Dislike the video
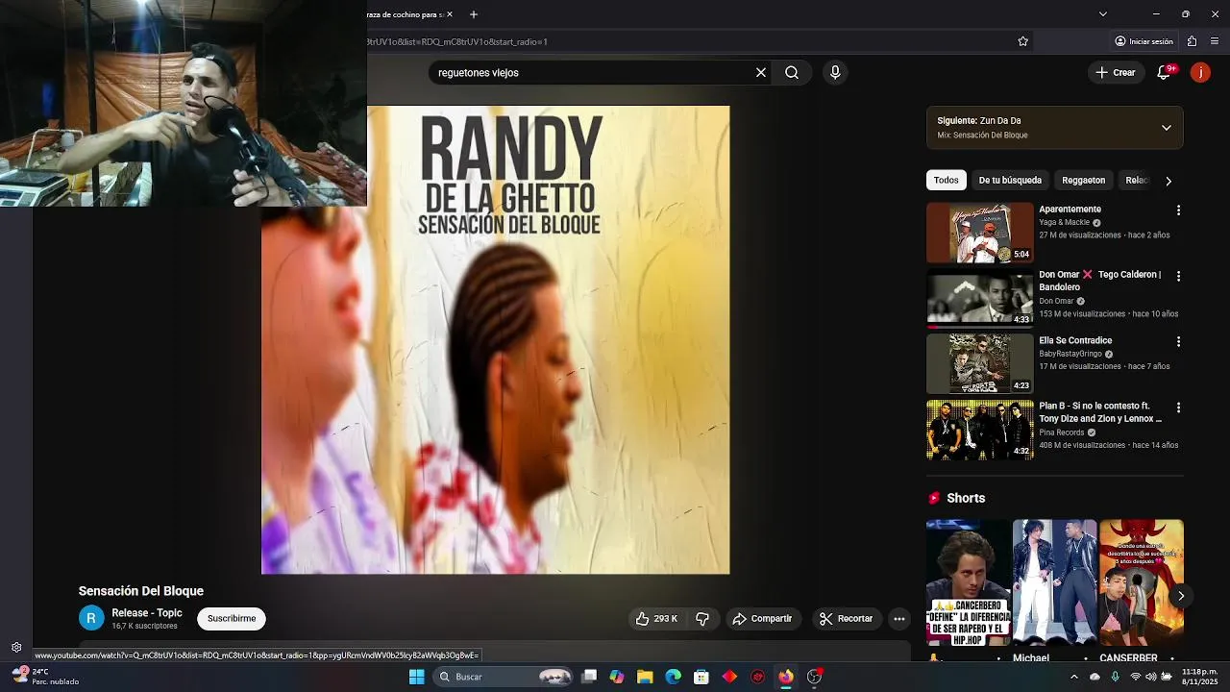 (x=702, y=619)
